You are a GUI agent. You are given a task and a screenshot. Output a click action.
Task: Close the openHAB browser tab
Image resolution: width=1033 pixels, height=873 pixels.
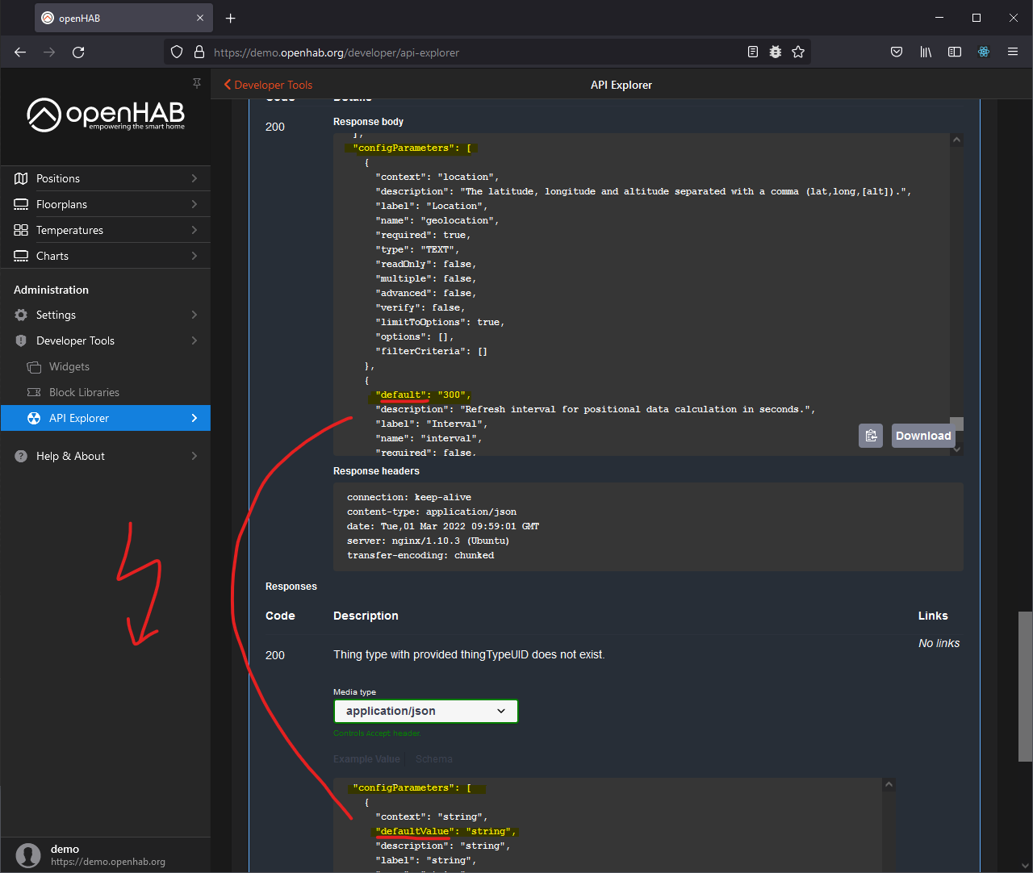pyautogui.click(x=200, y=18)
